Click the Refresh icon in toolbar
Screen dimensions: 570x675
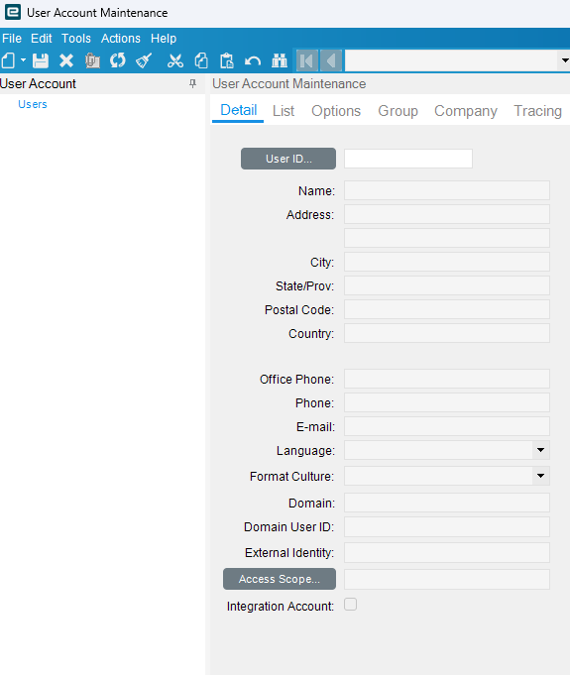118,60
